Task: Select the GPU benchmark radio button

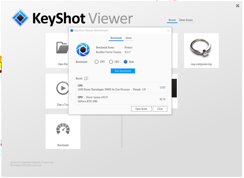Action: coord(111,62)
